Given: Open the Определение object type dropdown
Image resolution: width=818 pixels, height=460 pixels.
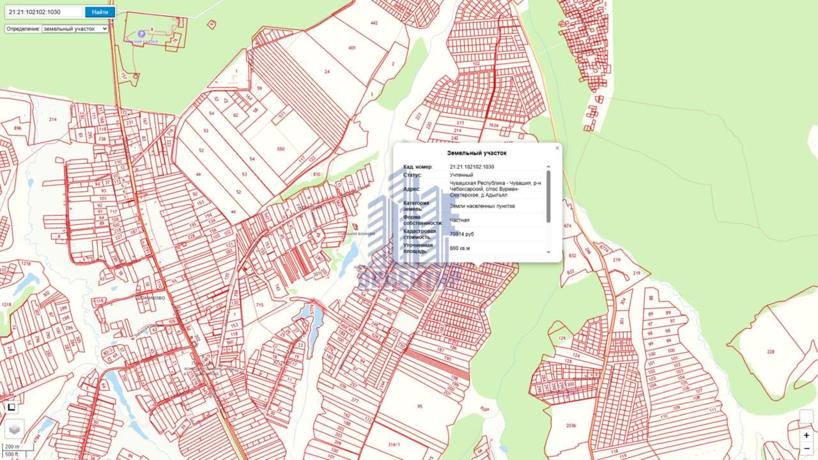Looking at the screenshot, I should pyautogui.click(x=75, y=29).
